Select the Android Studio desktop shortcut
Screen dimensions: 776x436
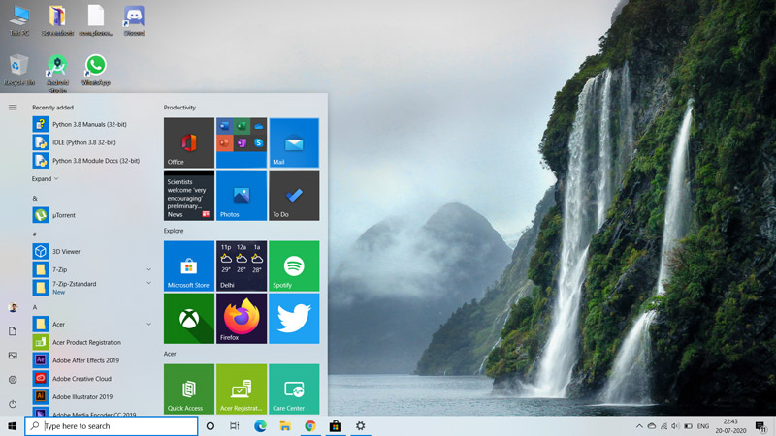point(57,74)
